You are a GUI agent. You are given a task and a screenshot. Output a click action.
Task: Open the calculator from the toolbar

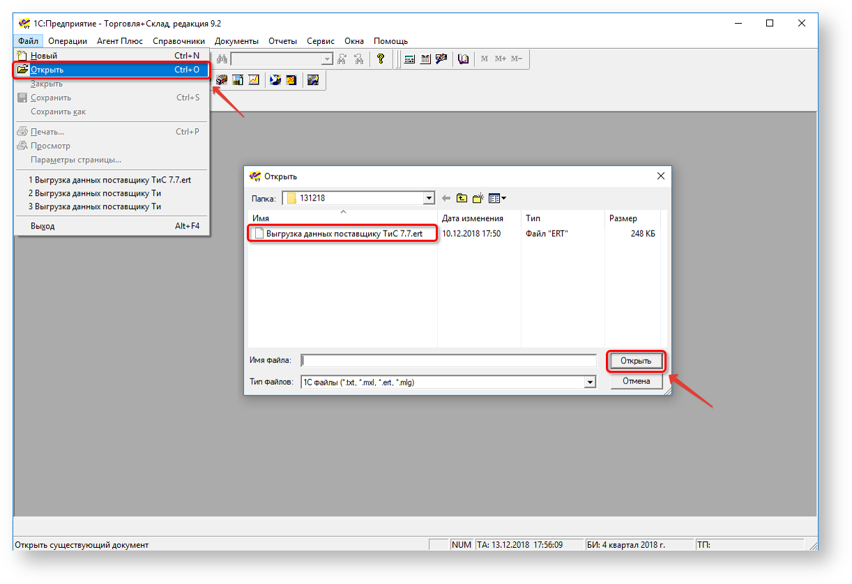409,59
